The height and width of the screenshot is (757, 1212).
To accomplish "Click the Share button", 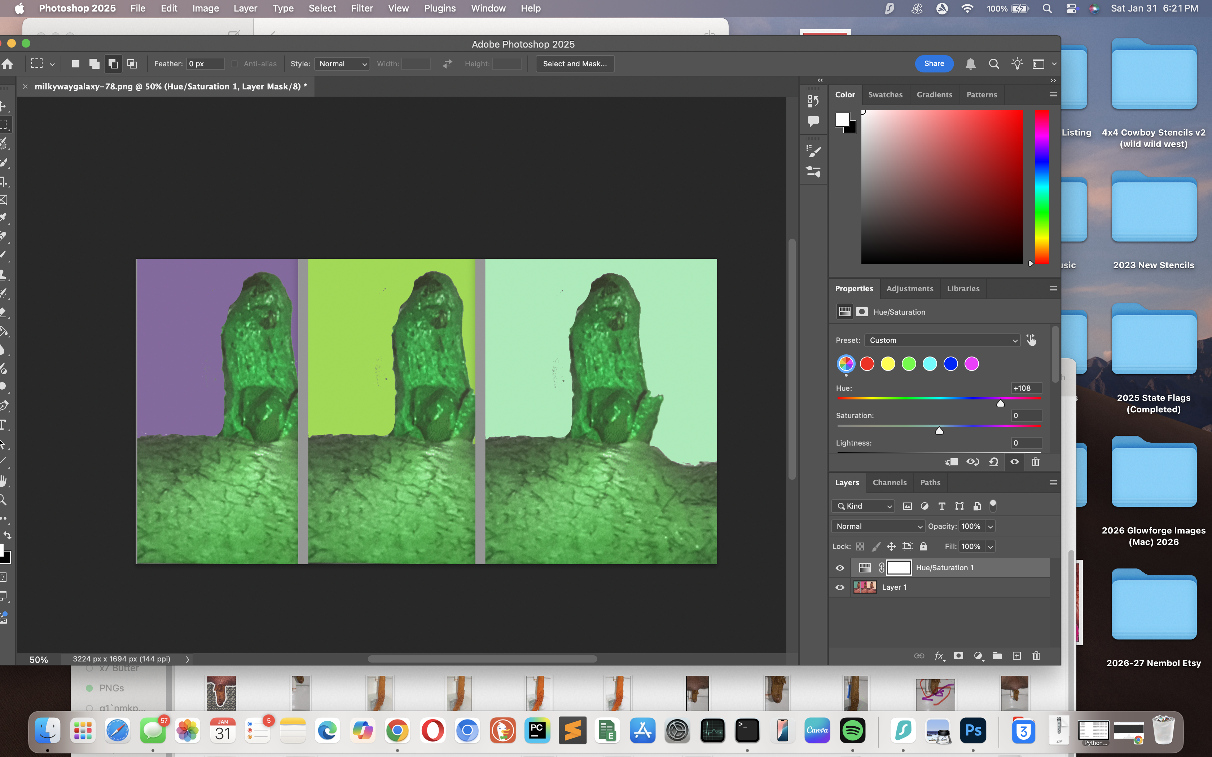I will pyautogui.click(x=934, y=63).
